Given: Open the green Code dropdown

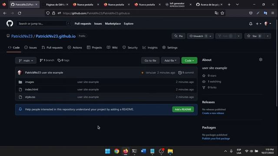Looking at the screenshot, I should pyautogui.click(x=189, y=61).
